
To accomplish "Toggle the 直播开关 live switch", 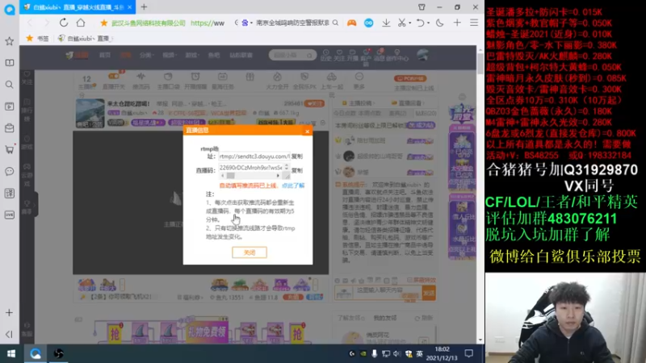I will (114, 77).
